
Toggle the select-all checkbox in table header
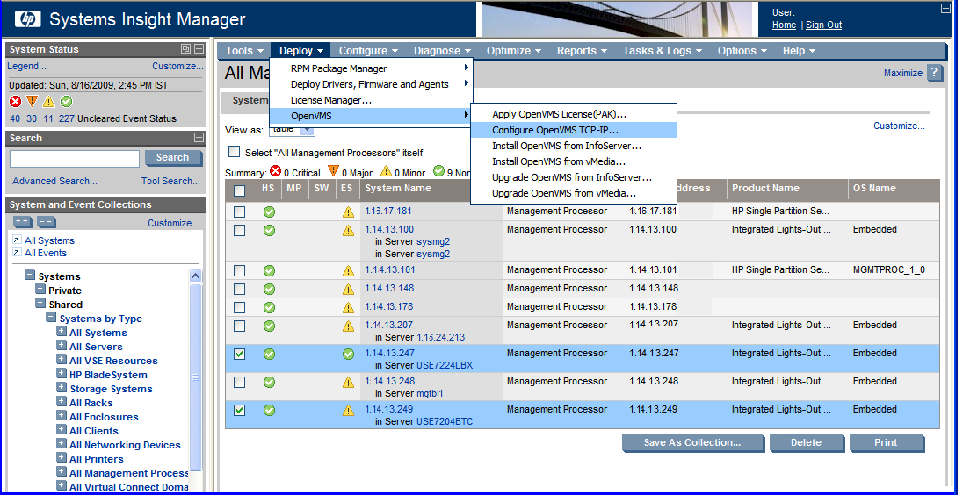tap(240, 190)
